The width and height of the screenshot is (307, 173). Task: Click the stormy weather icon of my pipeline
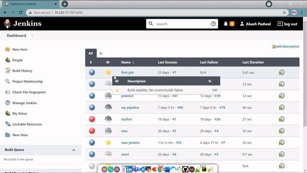click(x=108, y=108)
